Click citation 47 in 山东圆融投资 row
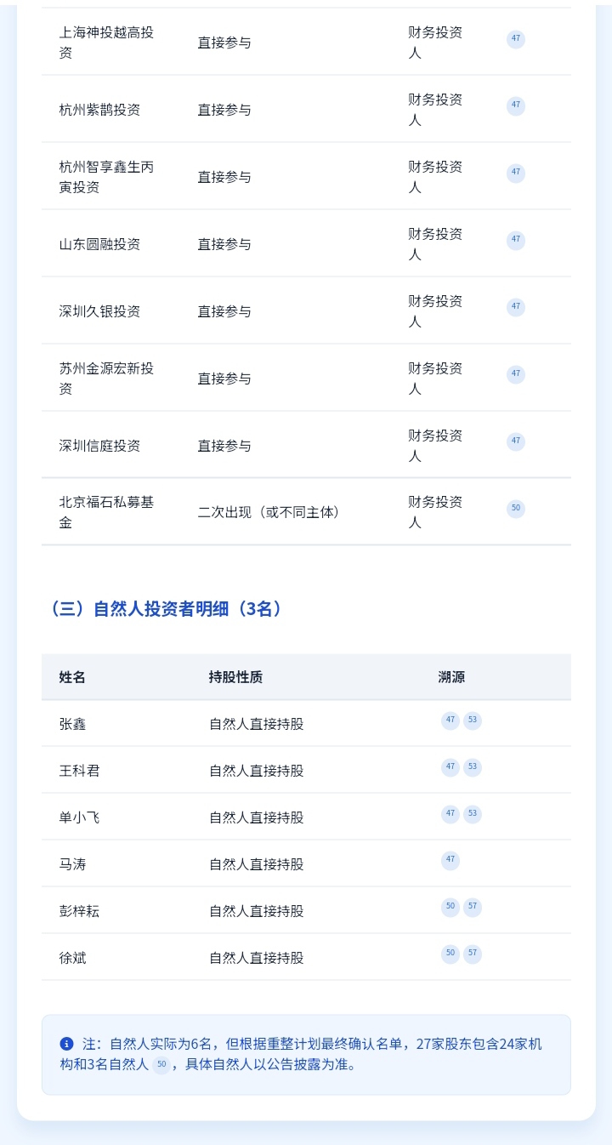The image size is (612, 1145). pyautogui.click(x=516, y=241)
